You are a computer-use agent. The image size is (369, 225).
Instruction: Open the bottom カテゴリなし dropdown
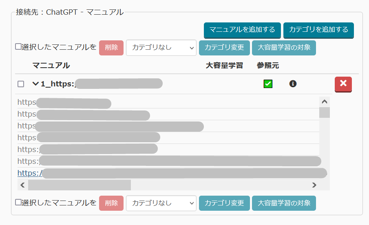tap(161, 203)
